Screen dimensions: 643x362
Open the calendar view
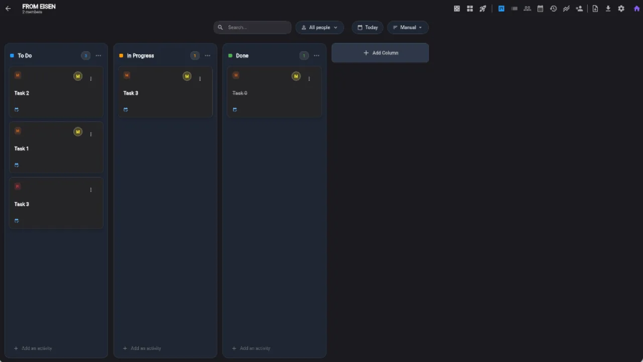540,9
